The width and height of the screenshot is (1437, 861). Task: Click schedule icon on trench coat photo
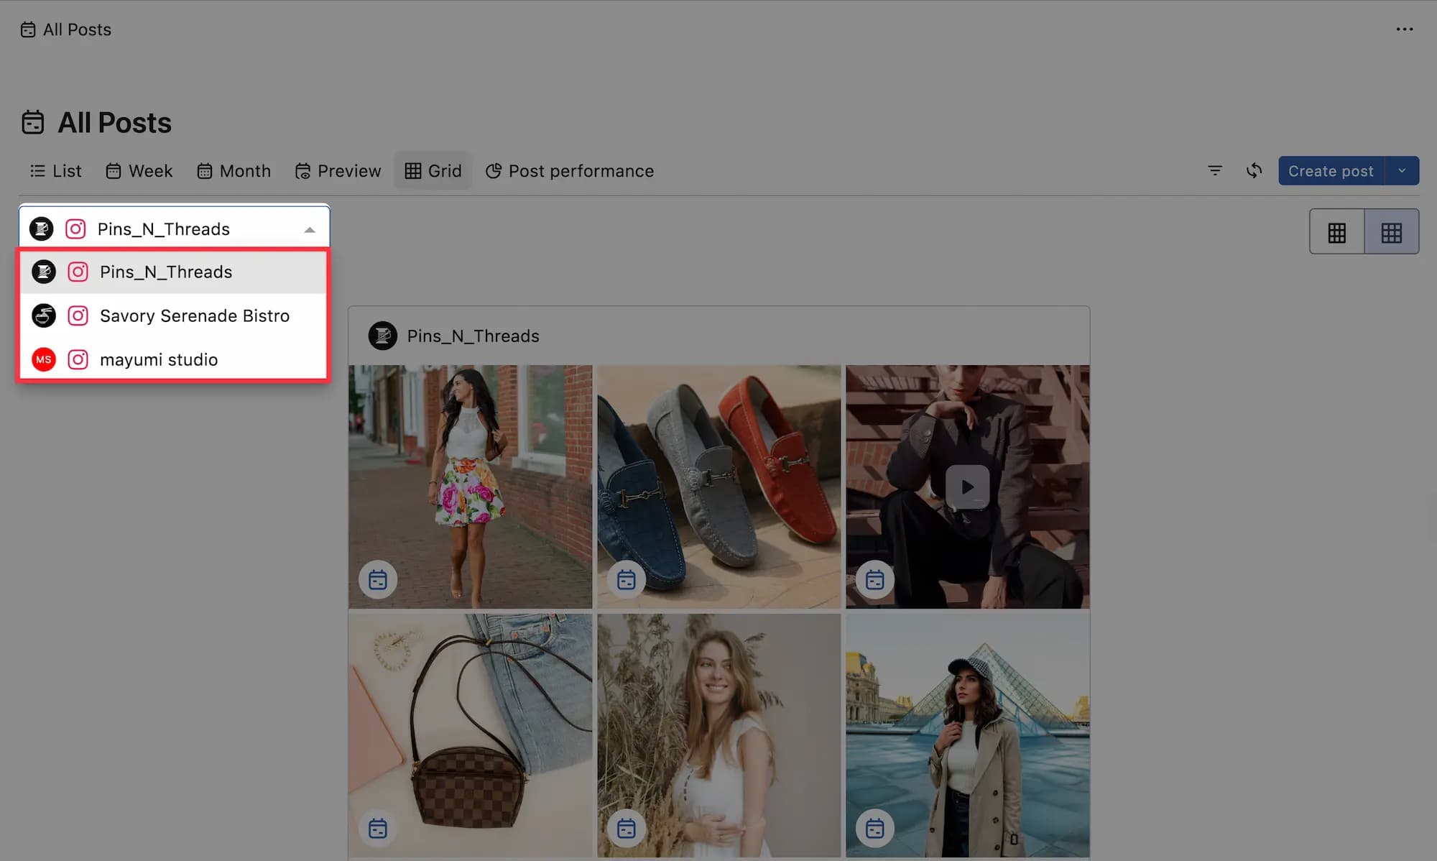[875, 828]
